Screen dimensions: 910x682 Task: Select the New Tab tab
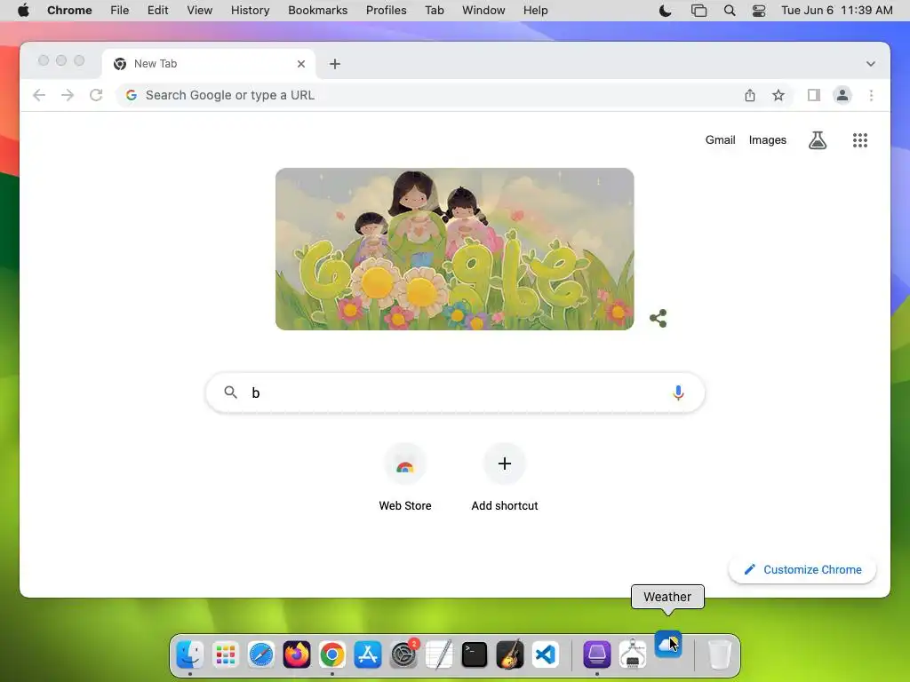pos(209,64)
